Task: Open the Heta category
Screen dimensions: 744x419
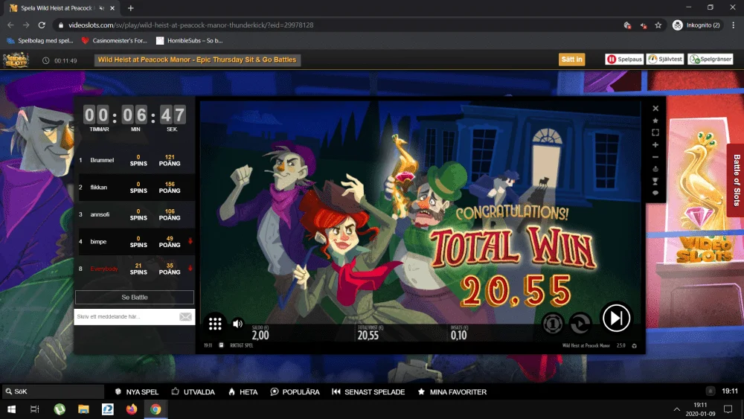Action: click(x=243, y=392)
